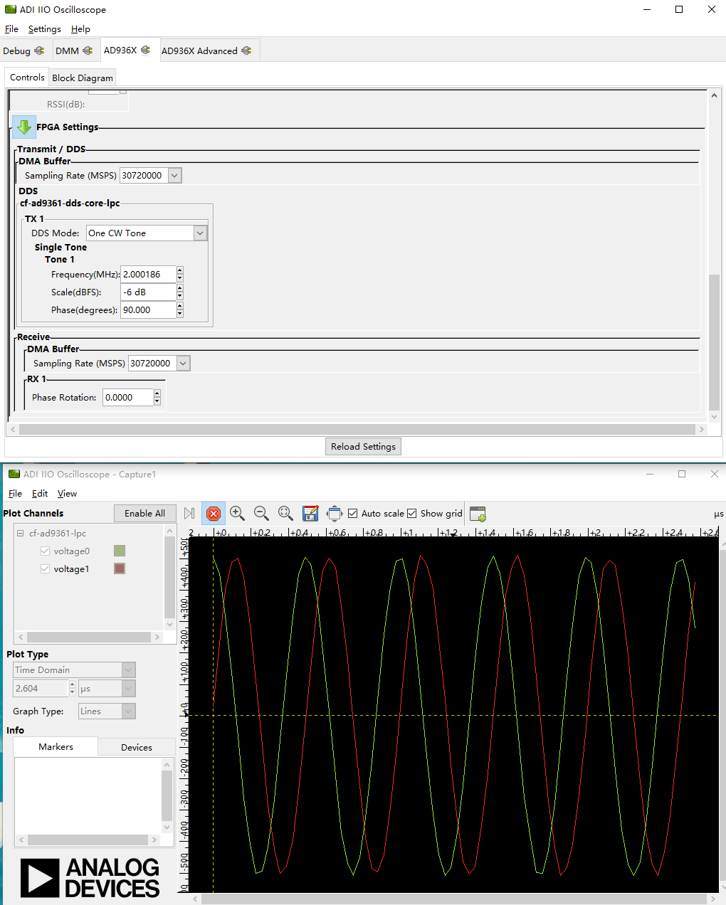Image resolution: width=726 pixels, height=905 pixels.
Task: Decrease the Tone 1 Scale value
Action: click(x=180, y=296)
